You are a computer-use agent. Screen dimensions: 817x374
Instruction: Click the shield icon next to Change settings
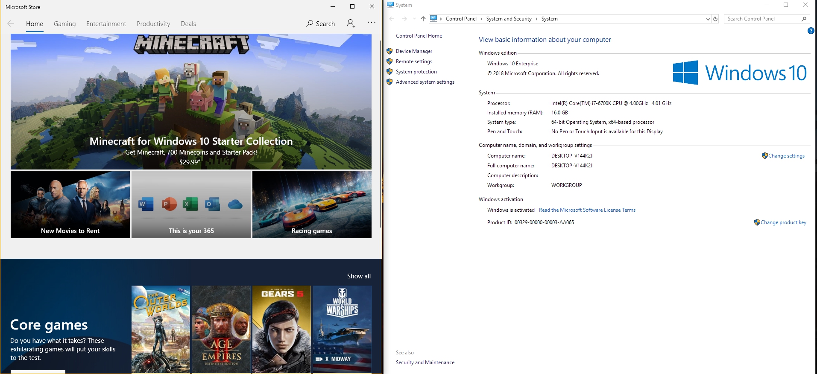[764, 156]
